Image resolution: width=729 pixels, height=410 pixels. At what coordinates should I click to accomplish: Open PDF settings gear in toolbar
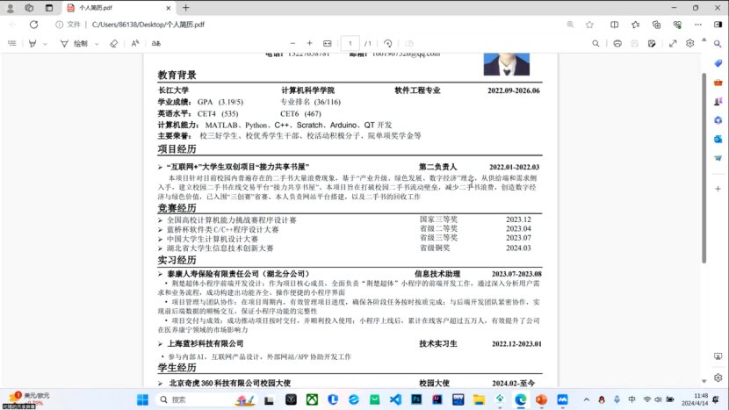click(690, 43)
